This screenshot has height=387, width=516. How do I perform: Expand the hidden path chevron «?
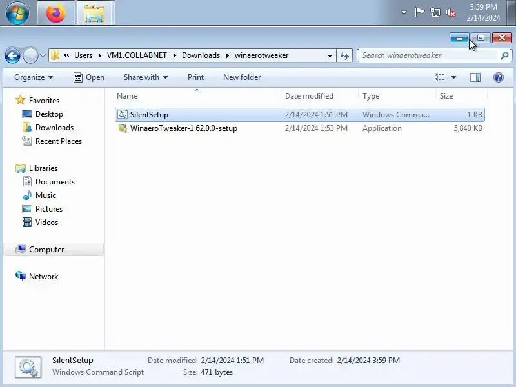tap(66, 55)
